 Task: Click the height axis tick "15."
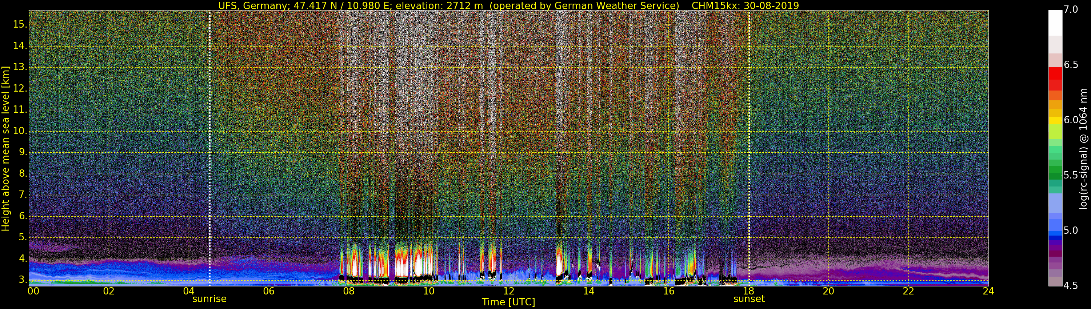coord(20,25)
